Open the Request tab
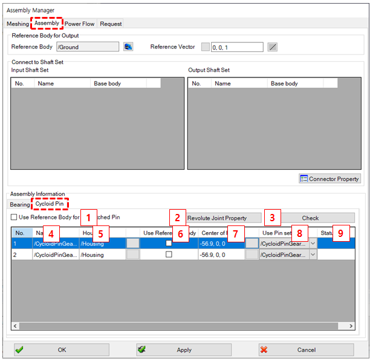Image resolution: width=370 pixels, height=359 pixels. (x=111, y=24)
